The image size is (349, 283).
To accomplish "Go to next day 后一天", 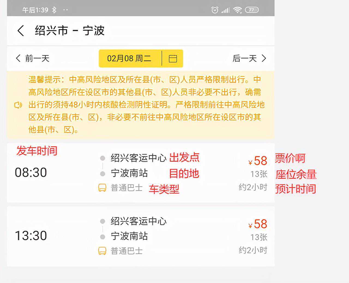I will coord(245,58).
